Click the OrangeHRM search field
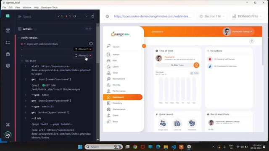 point(124,47)
